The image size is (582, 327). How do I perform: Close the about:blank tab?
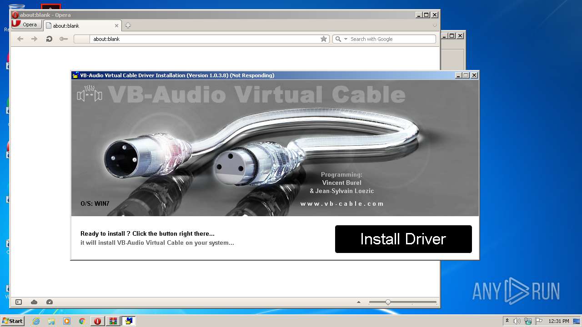pyautogui.click(x=117, y=25)
